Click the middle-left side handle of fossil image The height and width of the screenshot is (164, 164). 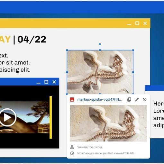(x=67, y=72)
